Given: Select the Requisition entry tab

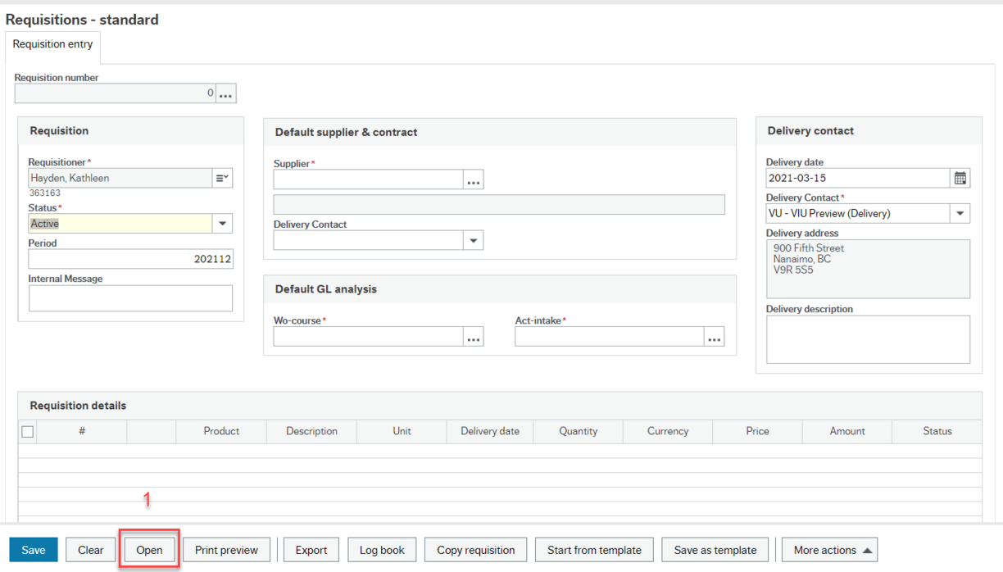Looking at the screenshot, I should click(x=52, y=44).
